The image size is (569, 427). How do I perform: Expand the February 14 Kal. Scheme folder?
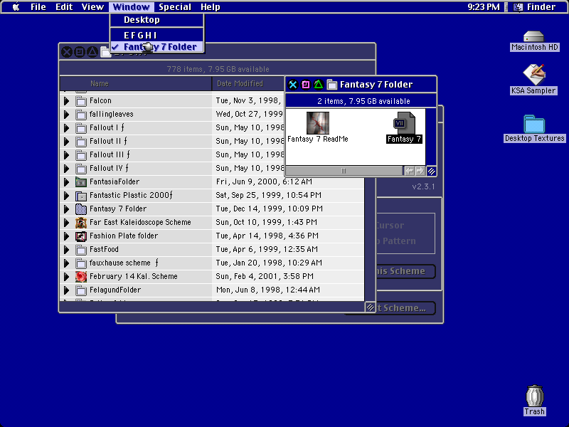pos(66,276)
